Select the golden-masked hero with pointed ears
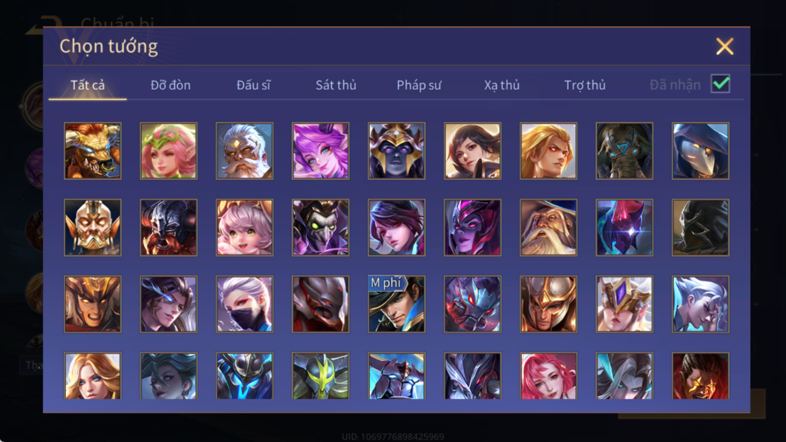Image resolution: width=786 pixels, height=442 pixels. click(x=93, y=228)
